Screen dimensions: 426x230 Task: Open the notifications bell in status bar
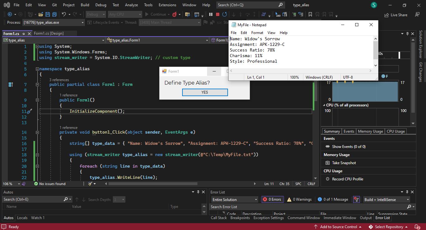(x=417, y=227)
